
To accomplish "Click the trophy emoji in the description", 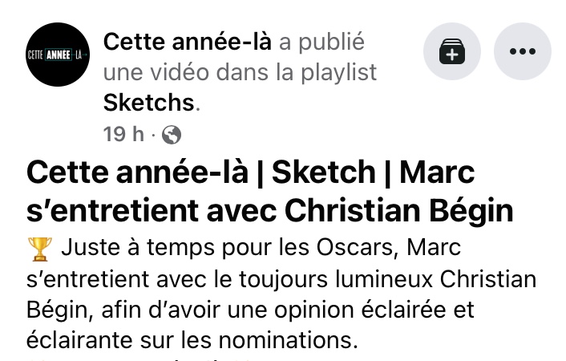I will pos(40,249).
